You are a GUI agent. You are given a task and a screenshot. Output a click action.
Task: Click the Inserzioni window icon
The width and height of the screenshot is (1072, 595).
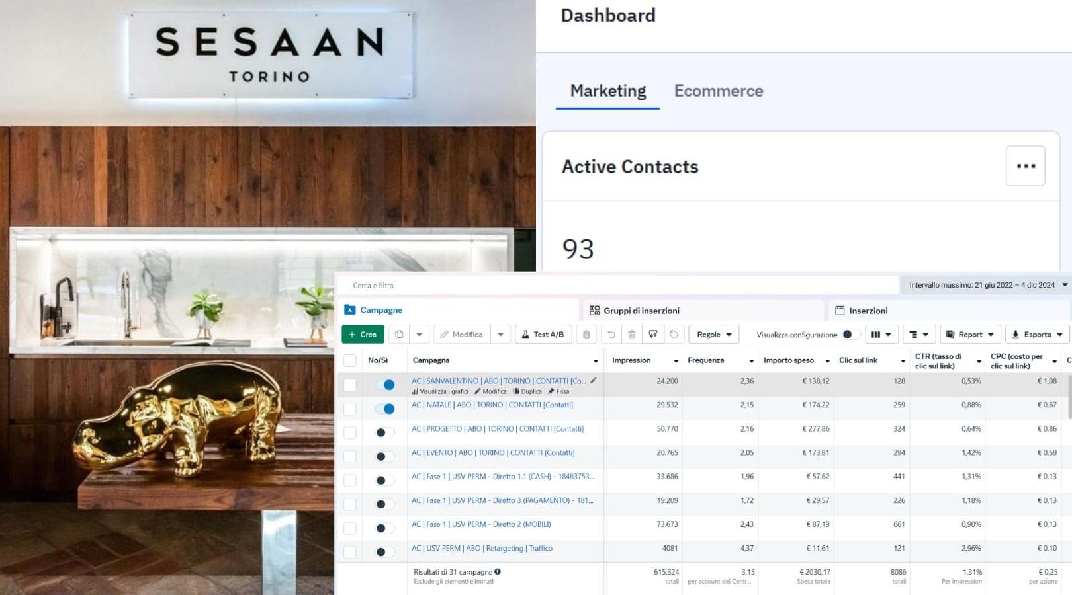(x=840, y=311)
